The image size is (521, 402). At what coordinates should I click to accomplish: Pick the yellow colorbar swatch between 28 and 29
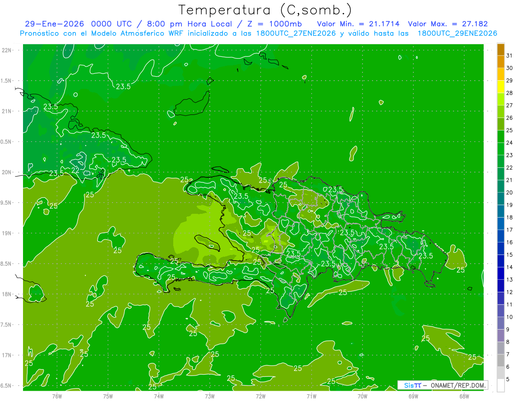501,87
